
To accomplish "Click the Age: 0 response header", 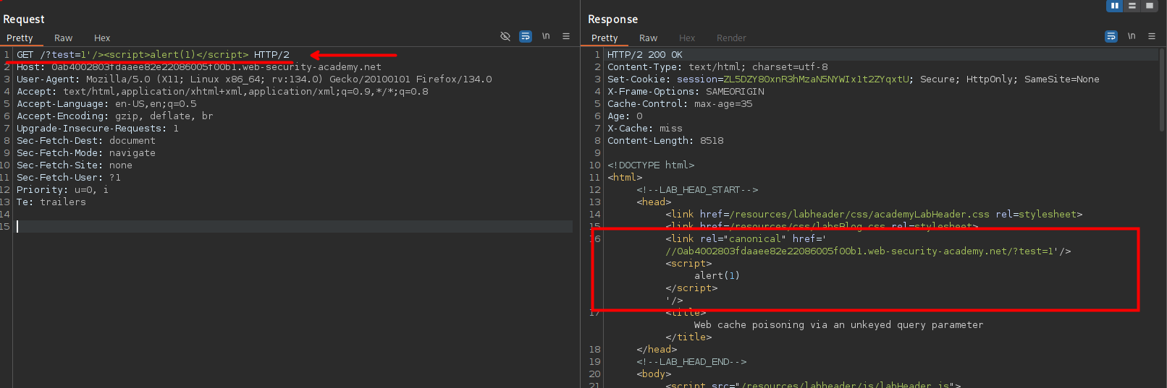I will tap(625, 116).
